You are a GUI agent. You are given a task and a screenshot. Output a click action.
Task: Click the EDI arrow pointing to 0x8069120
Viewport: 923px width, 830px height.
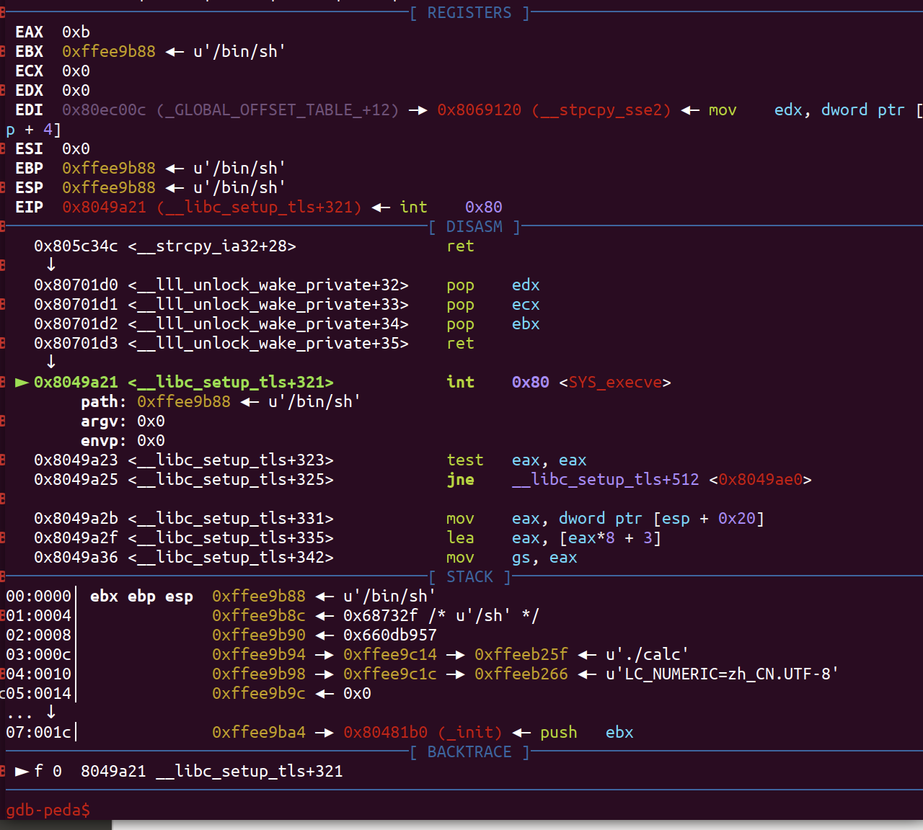[418, 110]
